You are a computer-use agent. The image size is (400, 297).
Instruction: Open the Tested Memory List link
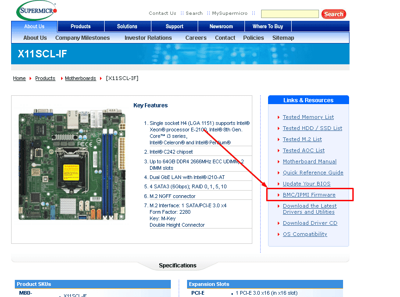308,117
